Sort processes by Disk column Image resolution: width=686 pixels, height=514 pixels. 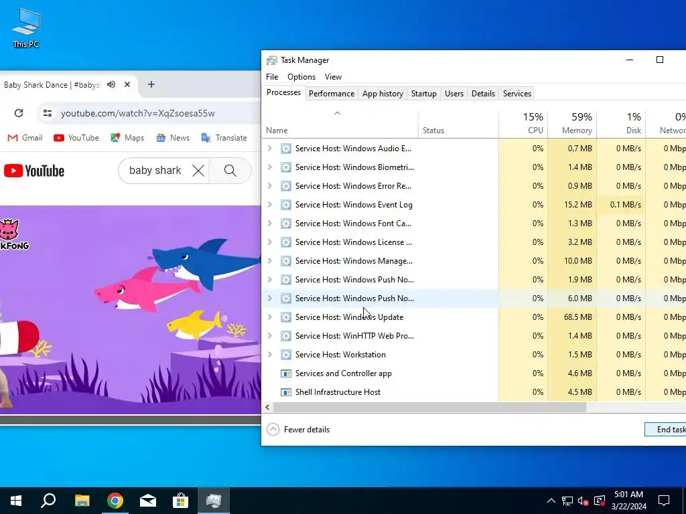[621, 124]
